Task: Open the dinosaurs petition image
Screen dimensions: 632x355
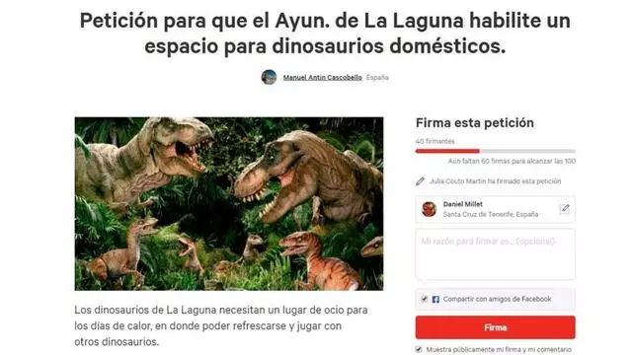Action: pyautogui.click(x=229, y=204)
